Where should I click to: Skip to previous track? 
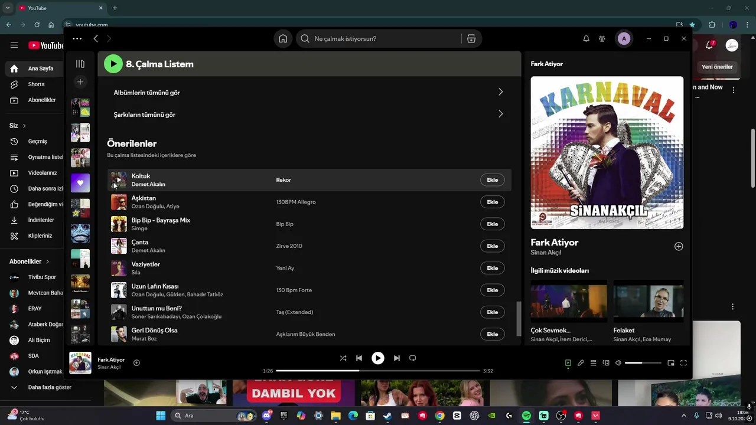359,358
